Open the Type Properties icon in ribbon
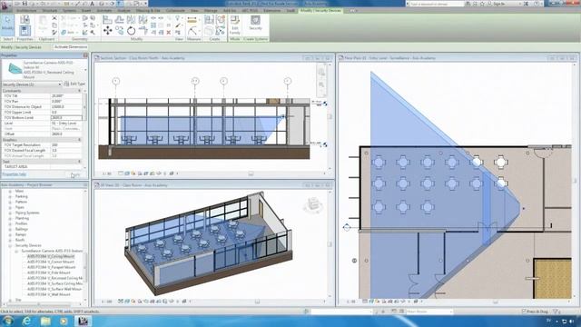581x327 pixels. tap(25, 19)
